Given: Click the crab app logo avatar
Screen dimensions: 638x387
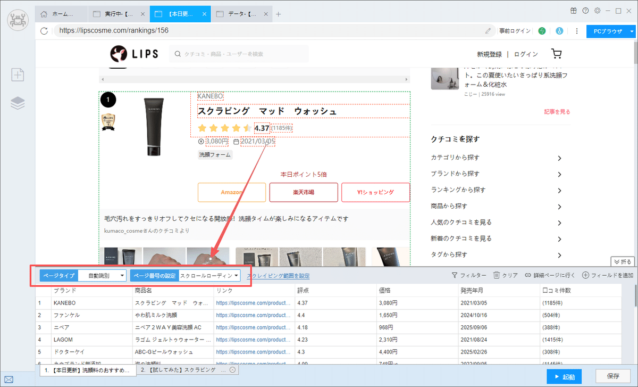Looking at the screenshot, I should [18, 20].
